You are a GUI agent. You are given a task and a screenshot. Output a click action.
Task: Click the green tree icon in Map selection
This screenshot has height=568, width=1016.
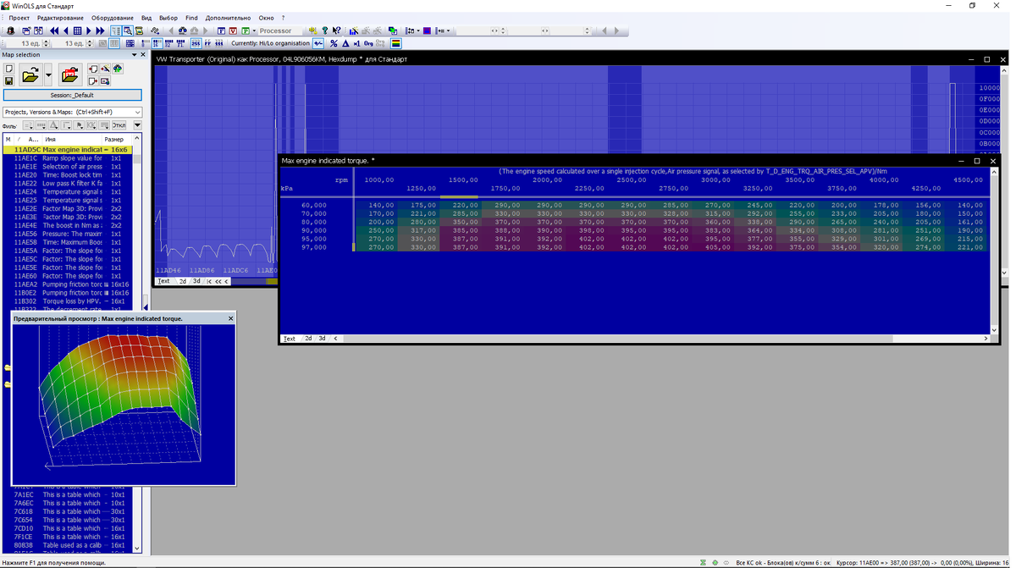(x=118, y=69)
